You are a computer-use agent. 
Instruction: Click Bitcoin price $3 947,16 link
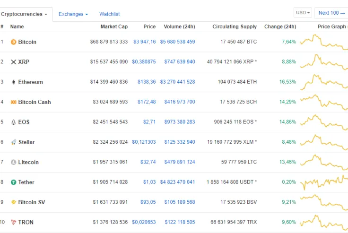[144, 42]
